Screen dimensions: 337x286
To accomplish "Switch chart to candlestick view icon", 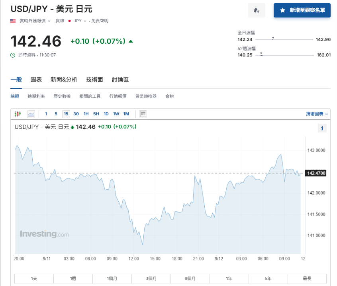I will 18,114.
